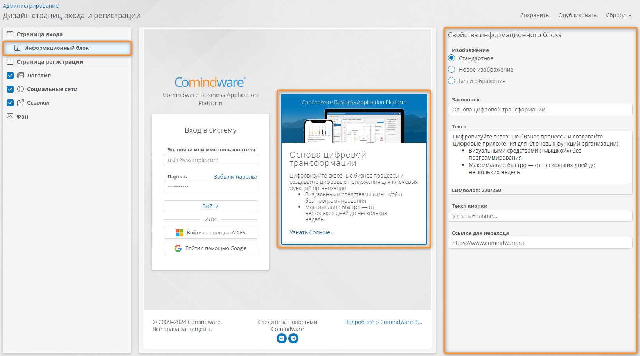Click the Пароль password field
Viewport: 640px width, 356px height.
[210, 187]
